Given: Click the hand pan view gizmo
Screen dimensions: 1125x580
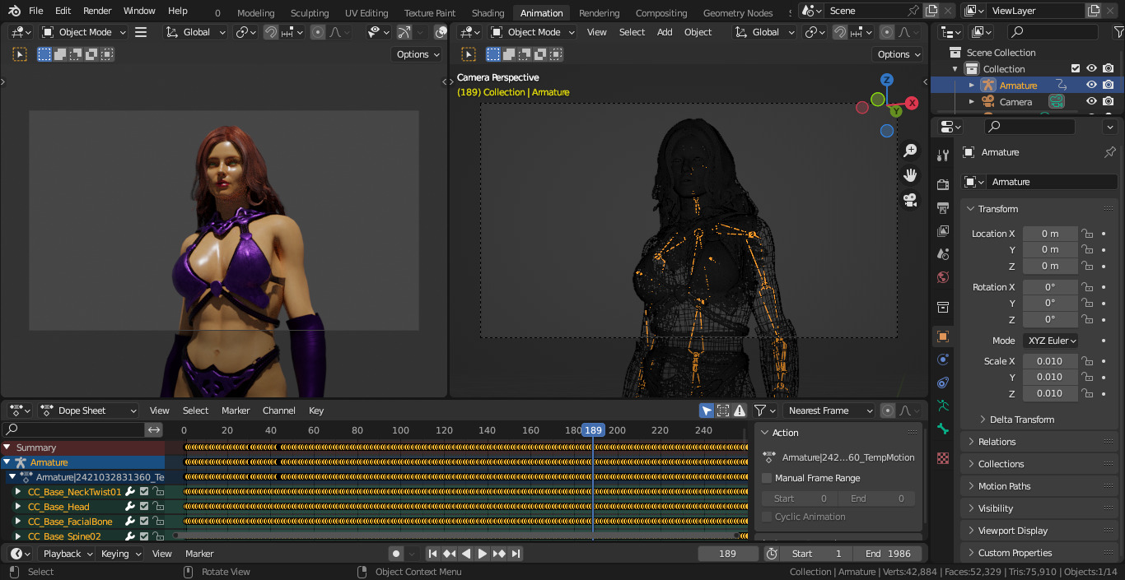Looking at the screenshot, I should [x=910, y=175].
